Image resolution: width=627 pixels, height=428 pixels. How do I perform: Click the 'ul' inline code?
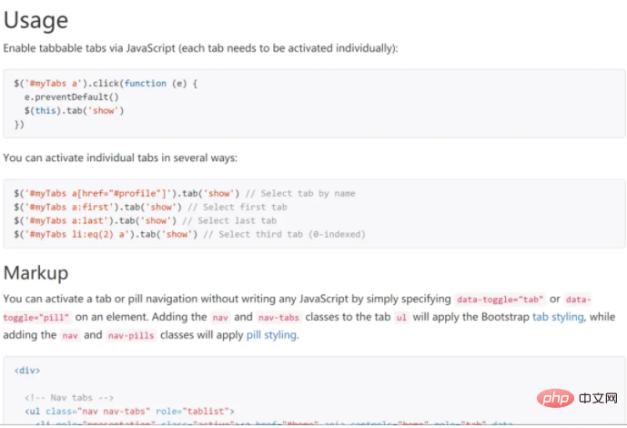coord(401,317)
